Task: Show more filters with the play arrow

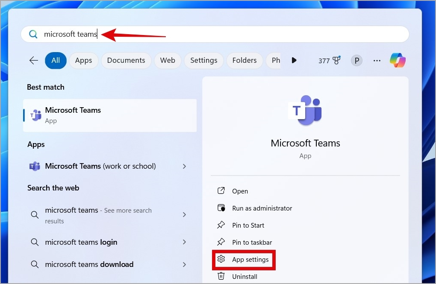Action: 294,60
